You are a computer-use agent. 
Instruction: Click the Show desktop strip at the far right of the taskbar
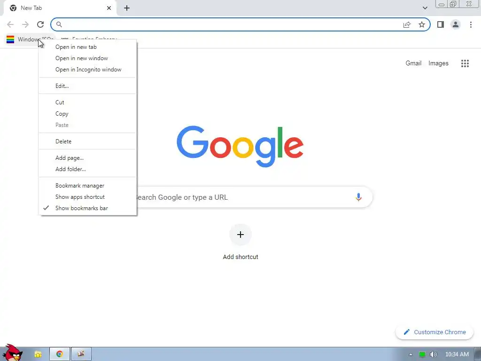[478, 354]
